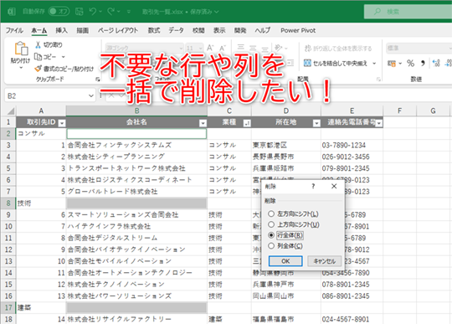Click phone number cell 03-7890-1234
The image size is (452, 324).
[352, 146]
